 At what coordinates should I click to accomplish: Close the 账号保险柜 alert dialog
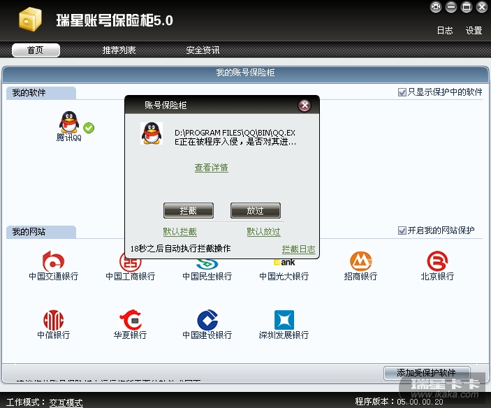(305, 105)
